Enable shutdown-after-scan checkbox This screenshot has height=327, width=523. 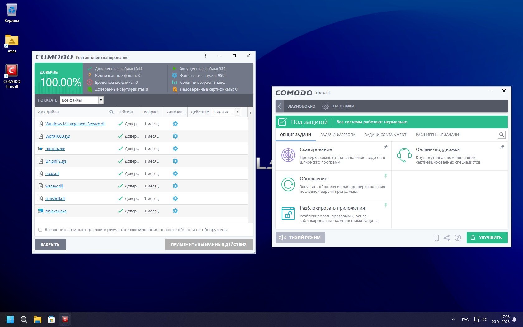pyautogui.click(x=40, y=230)
